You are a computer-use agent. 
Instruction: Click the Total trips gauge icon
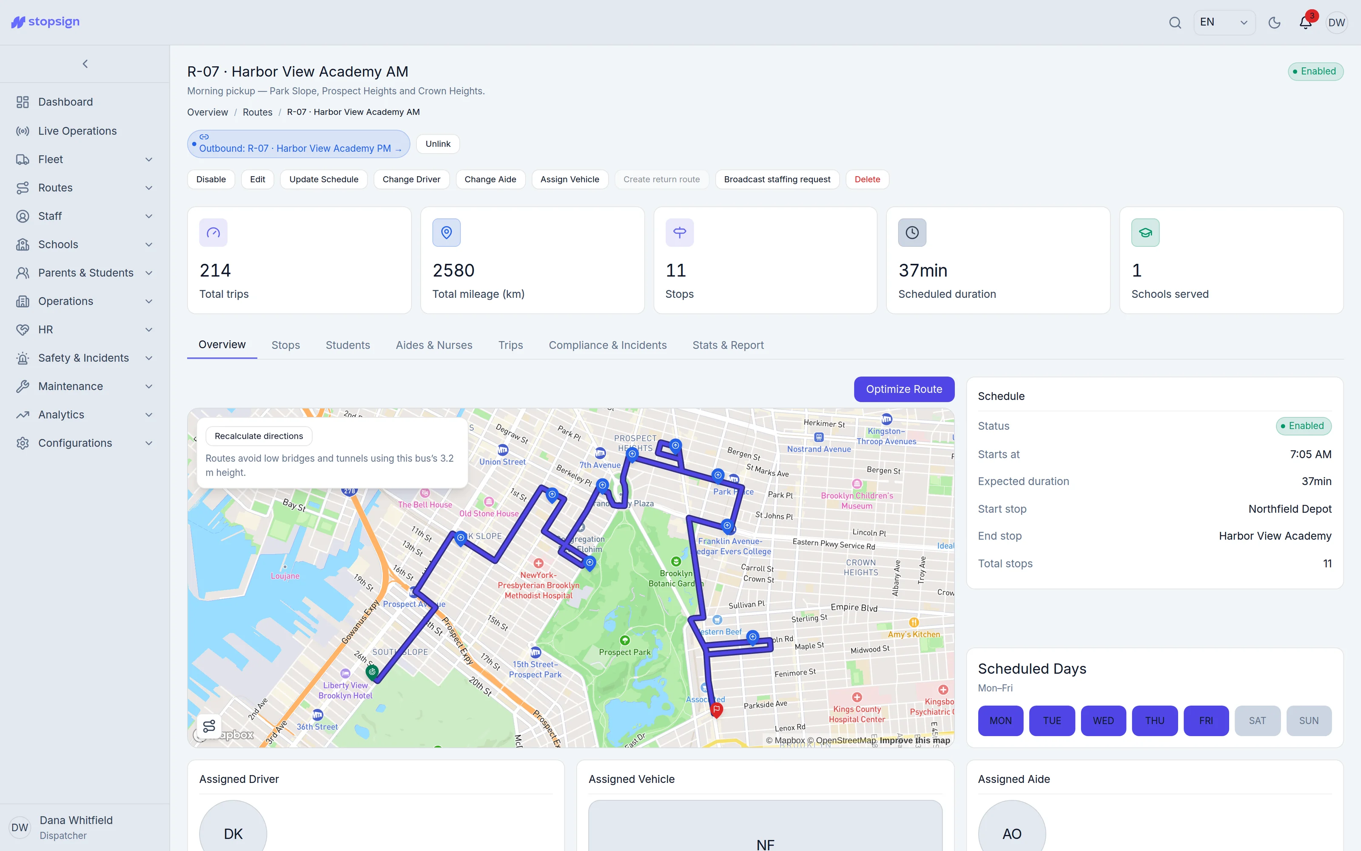[213, 232]
